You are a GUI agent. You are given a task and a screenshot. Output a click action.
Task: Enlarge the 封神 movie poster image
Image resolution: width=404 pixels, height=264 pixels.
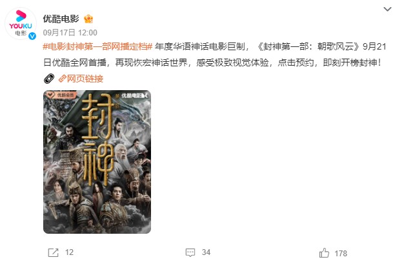97,162
